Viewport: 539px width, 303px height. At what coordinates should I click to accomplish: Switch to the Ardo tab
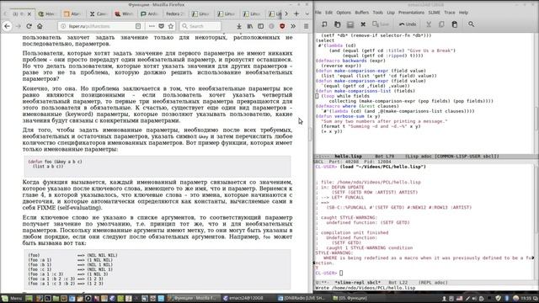[x=150, y=13]
